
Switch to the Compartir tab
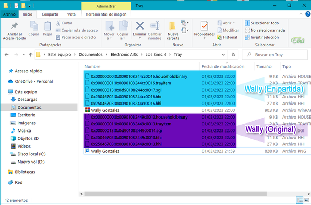[x=50, y=14]
